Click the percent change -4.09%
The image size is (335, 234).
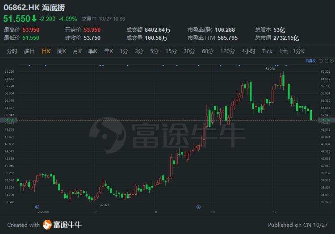pos(68,19)
